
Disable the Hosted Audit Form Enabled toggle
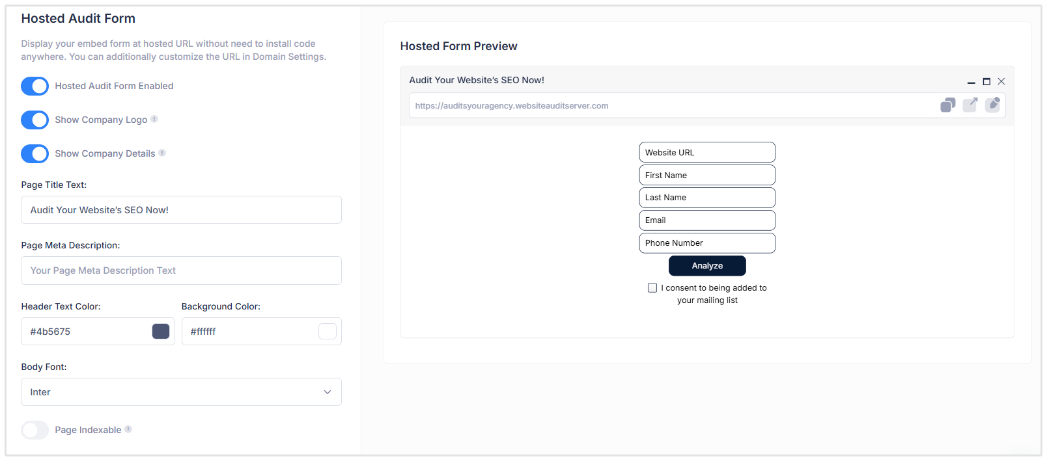click(x=35, y=86)
